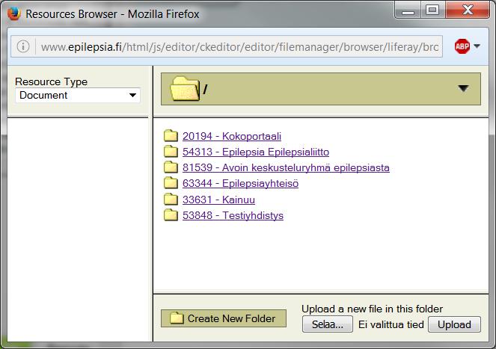Open the 53848 - Testiyhdistys folder link

[x=233, y=215]
